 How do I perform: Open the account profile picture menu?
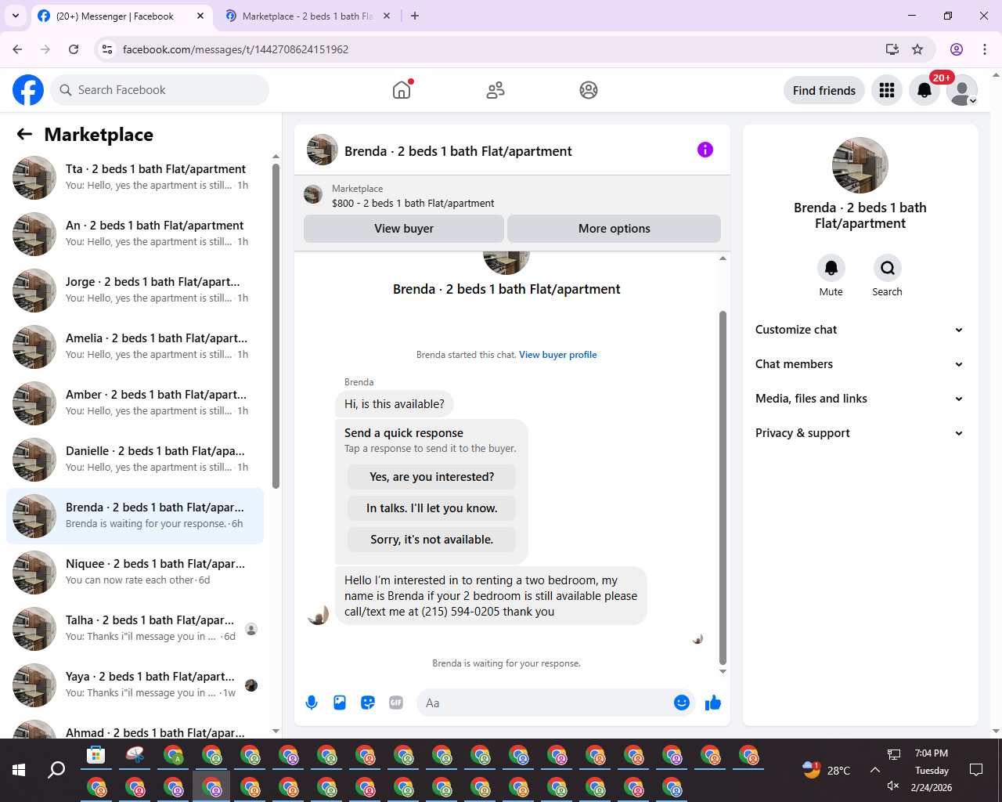pyautogui.click(x=962, y=90)
